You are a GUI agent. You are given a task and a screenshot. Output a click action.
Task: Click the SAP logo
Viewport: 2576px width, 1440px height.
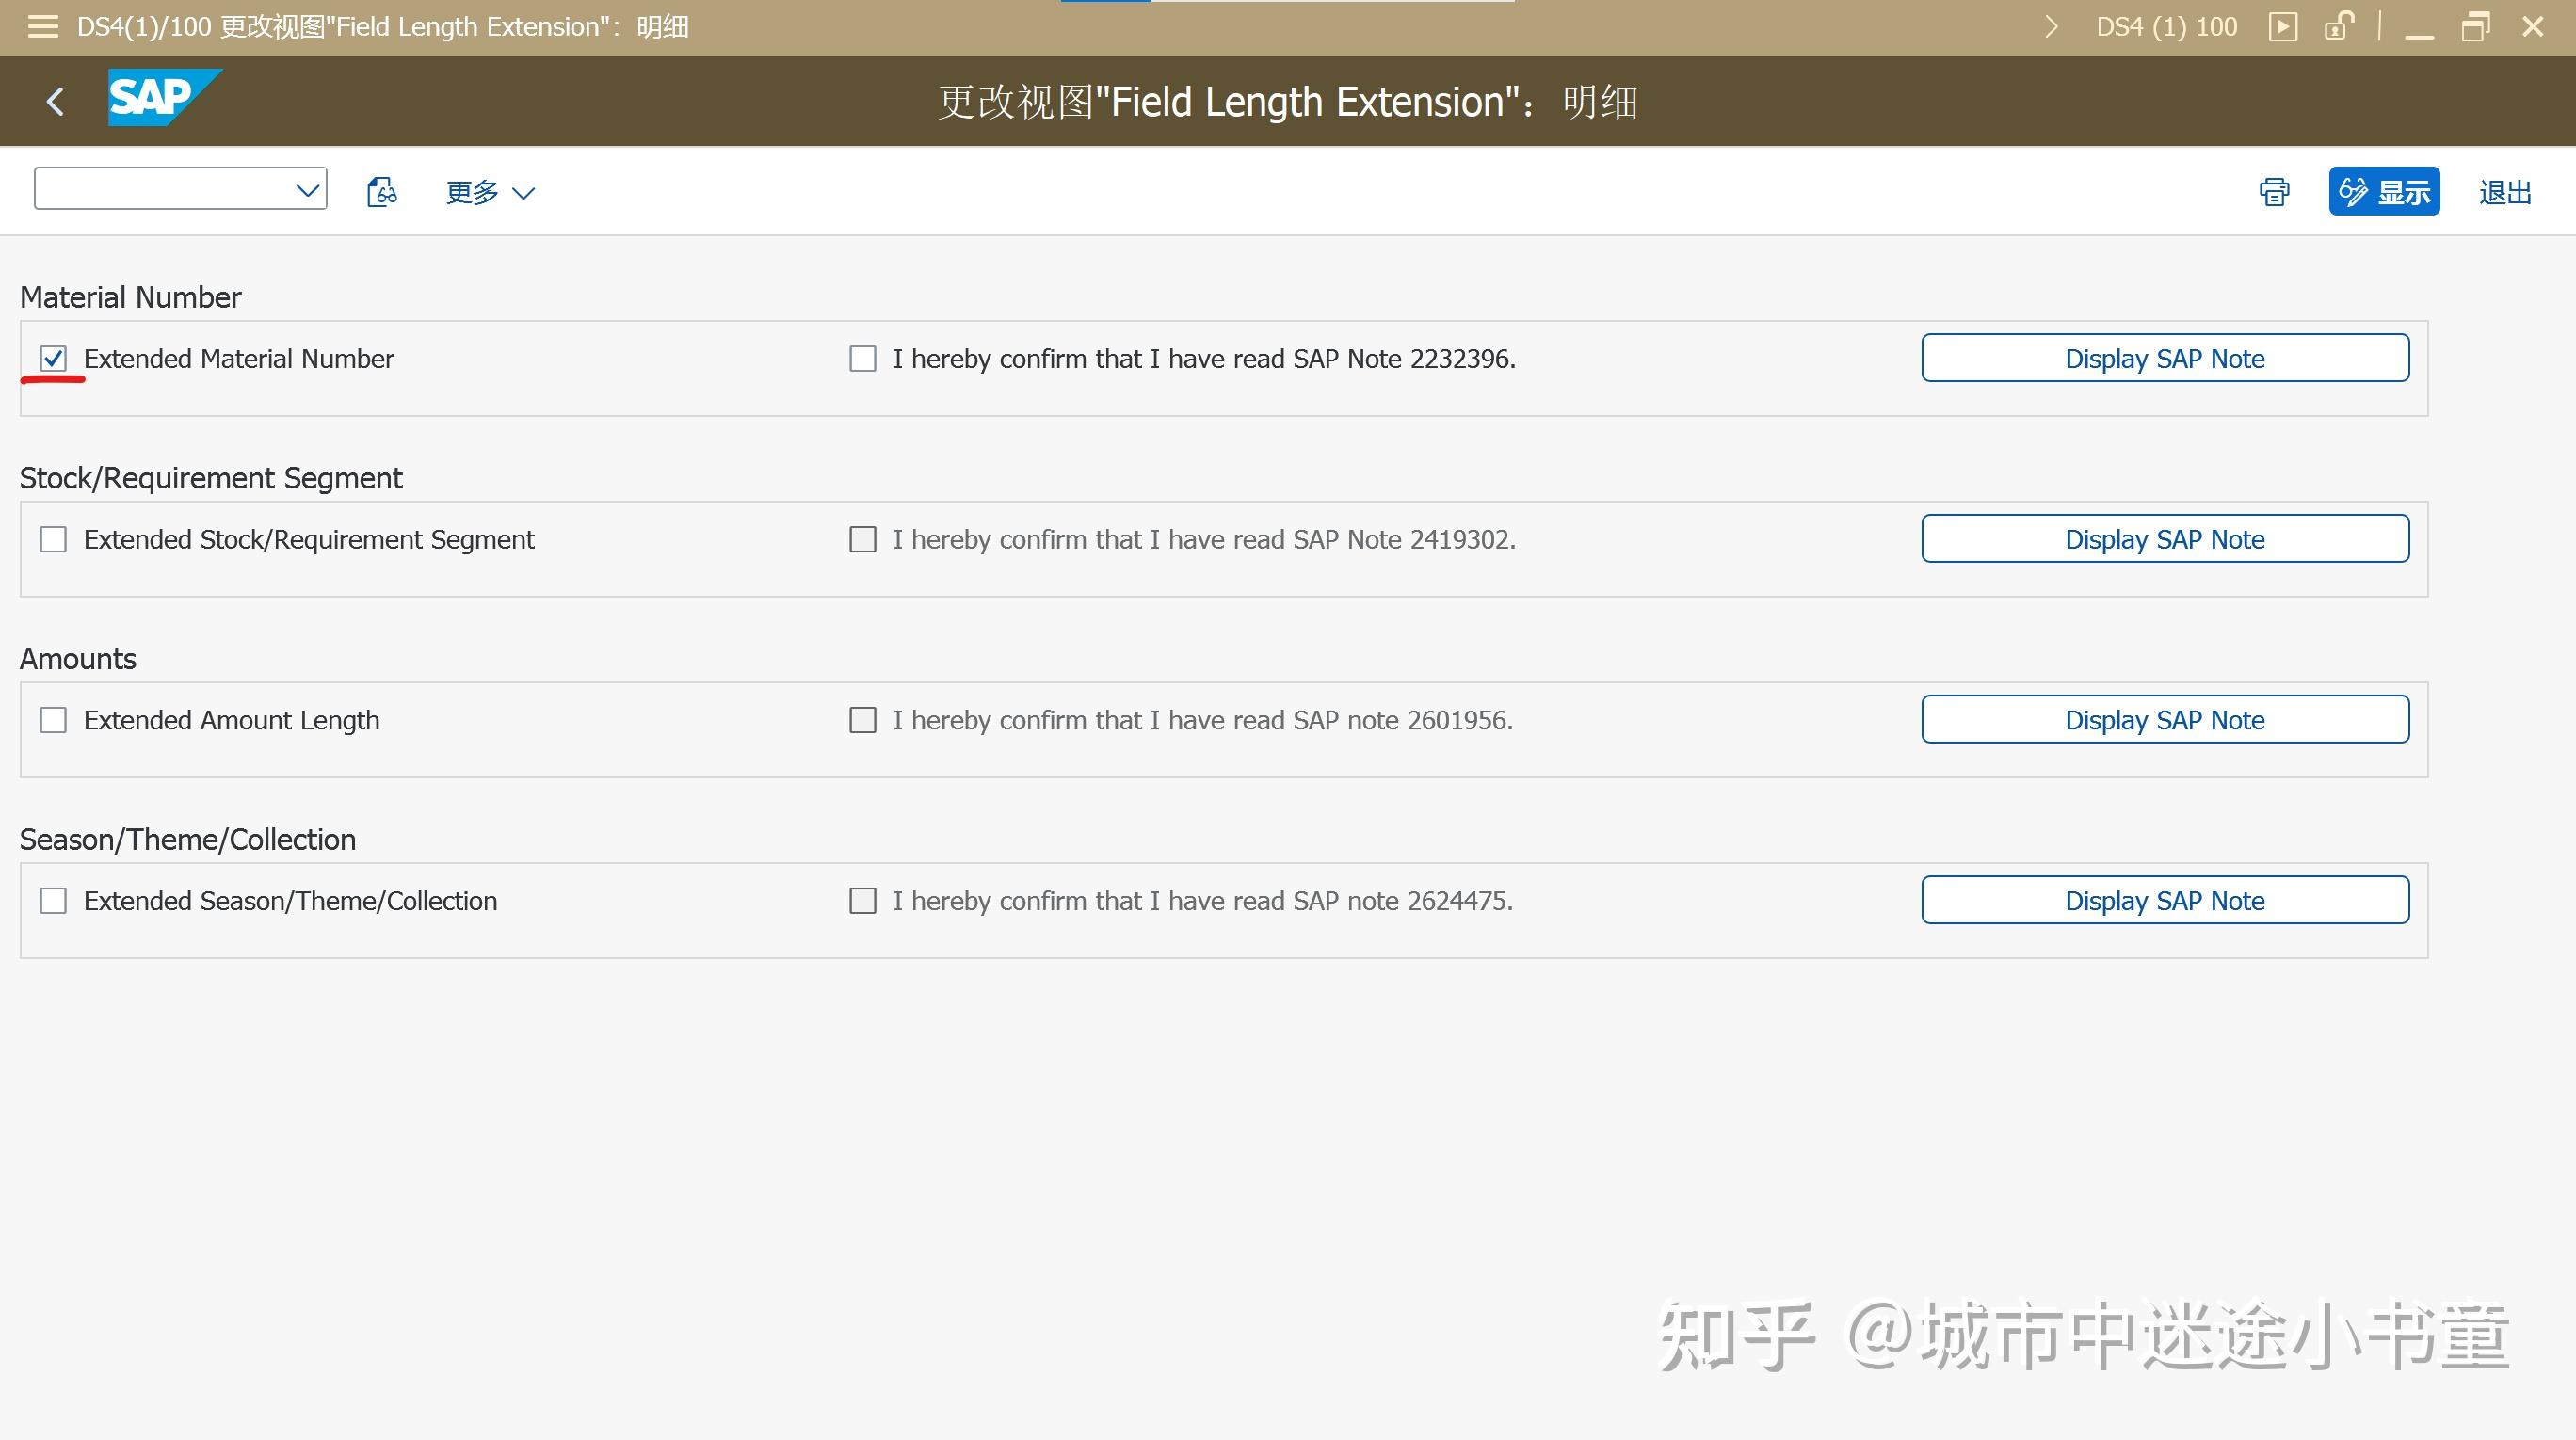click(164, 99)
